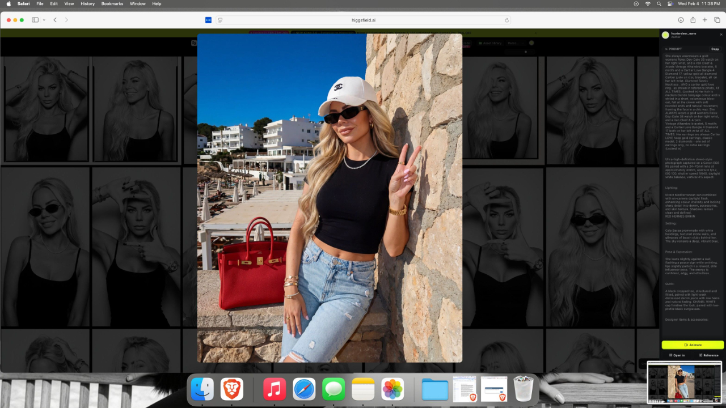Open the Safari menu
The height and width of the screenshot is (408, 726).
point(23,3)
